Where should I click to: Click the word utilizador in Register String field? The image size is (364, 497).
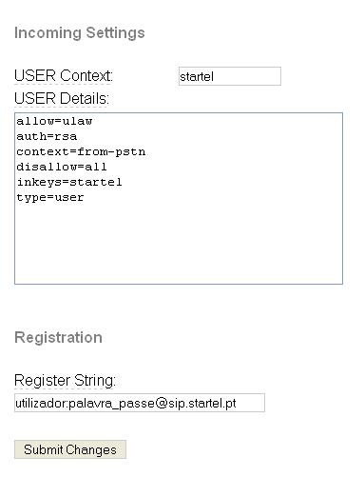point(41,404)
